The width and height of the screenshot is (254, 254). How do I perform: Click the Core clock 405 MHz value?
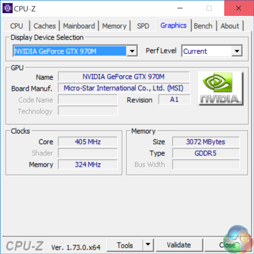(x=88, y=142)
